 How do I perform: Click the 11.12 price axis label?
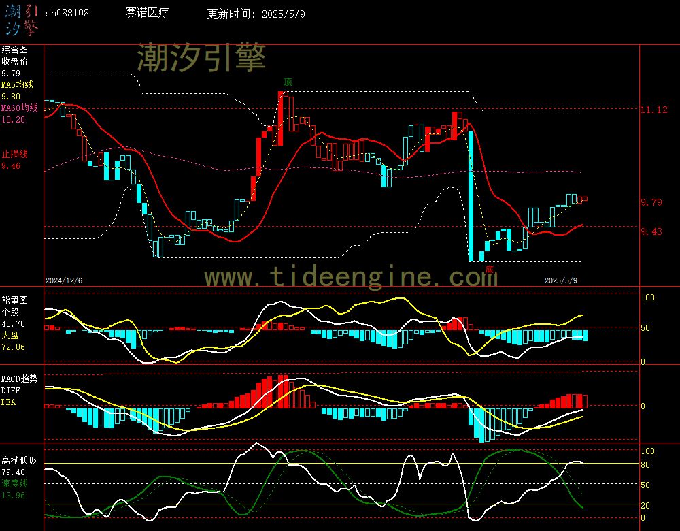pos(654,110)
